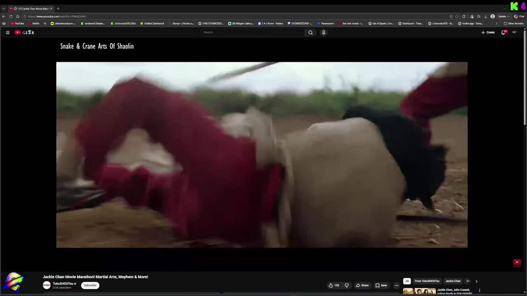This screenshot has height=296, width=527.
Task: Open the install app icon in address bar
Action: [x=451, y=16]
